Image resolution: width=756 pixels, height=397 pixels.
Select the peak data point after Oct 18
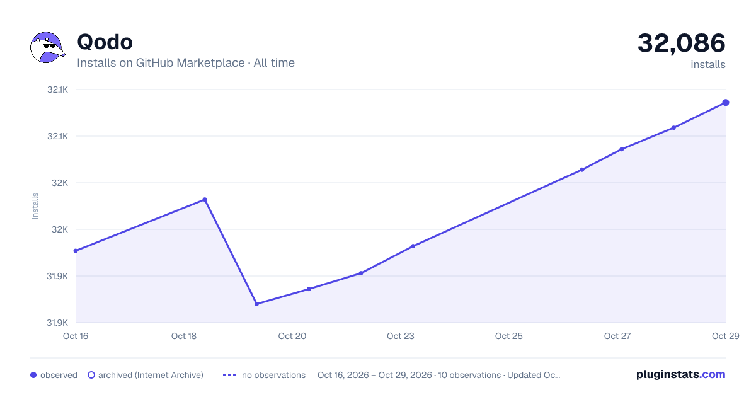(x=205, y=200)
